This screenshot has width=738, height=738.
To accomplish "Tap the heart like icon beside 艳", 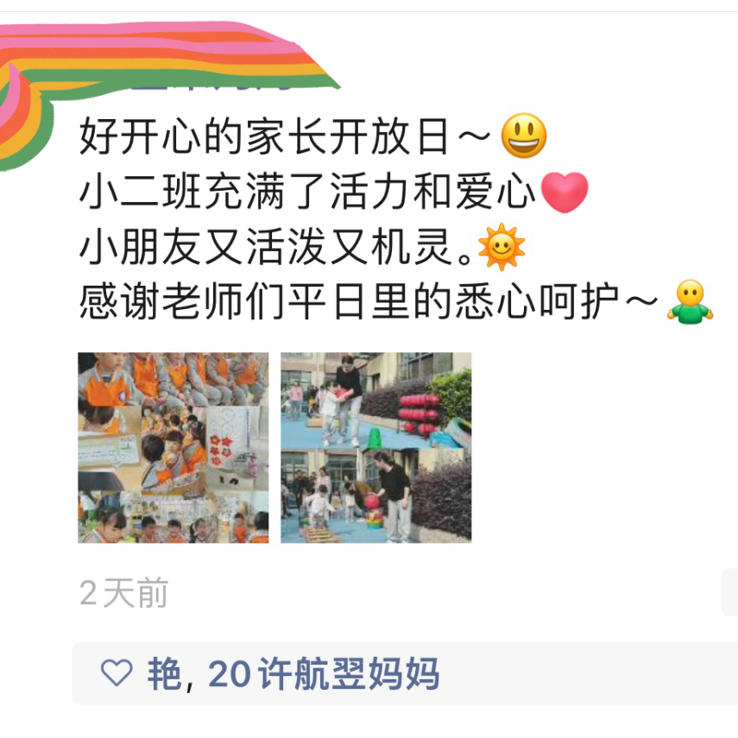I will coord(117,672).
